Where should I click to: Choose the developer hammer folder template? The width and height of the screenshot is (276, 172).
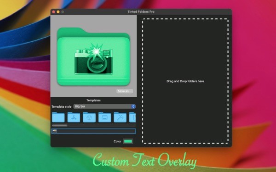(120, 117)
